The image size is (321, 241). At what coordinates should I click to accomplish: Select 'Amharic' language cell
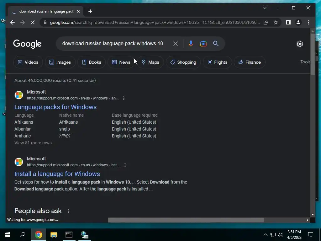pos(23,136)
